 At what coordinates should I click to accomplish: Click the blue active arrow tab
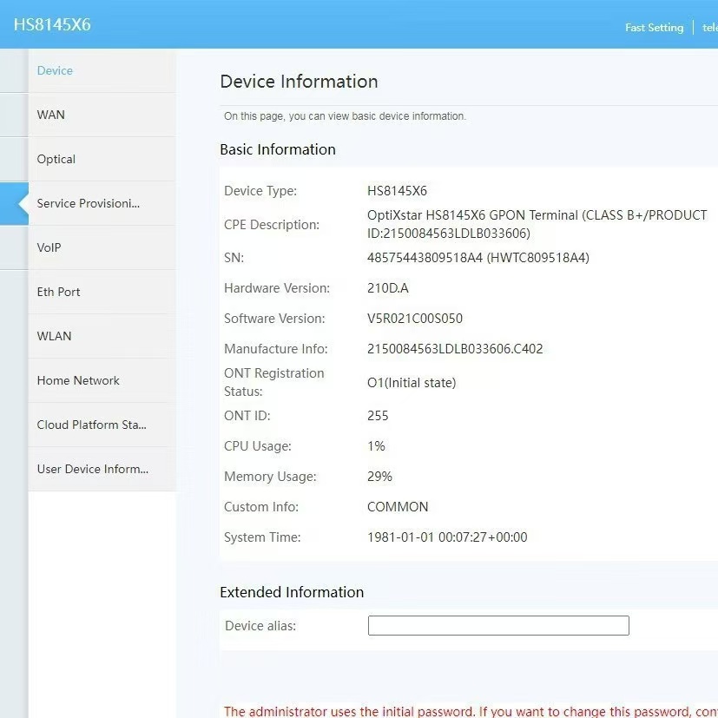[15, 203]
